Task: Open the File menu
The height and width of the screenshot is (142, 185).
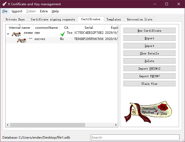Action: pos(5,11)
